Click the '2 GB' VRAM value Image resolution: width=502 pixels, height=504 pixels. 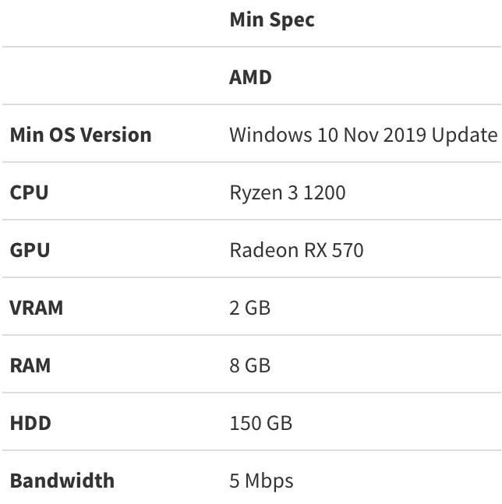(x=249, y=308)
